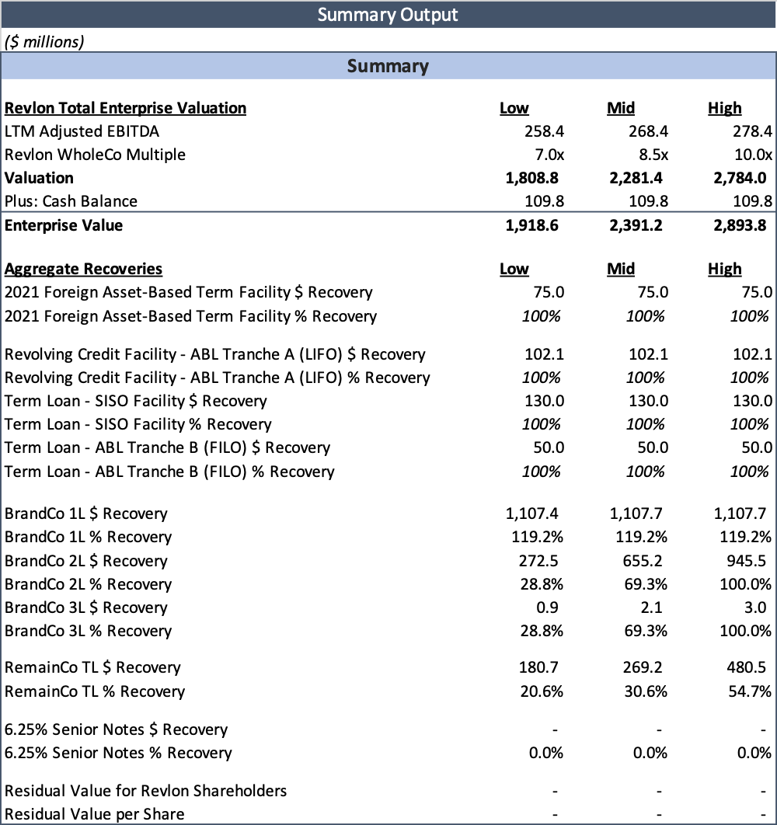Click the Revlon WholeCo Multiple label
Image resolution: width=777 pixels, height=825 pixels.
pos(95,155)
